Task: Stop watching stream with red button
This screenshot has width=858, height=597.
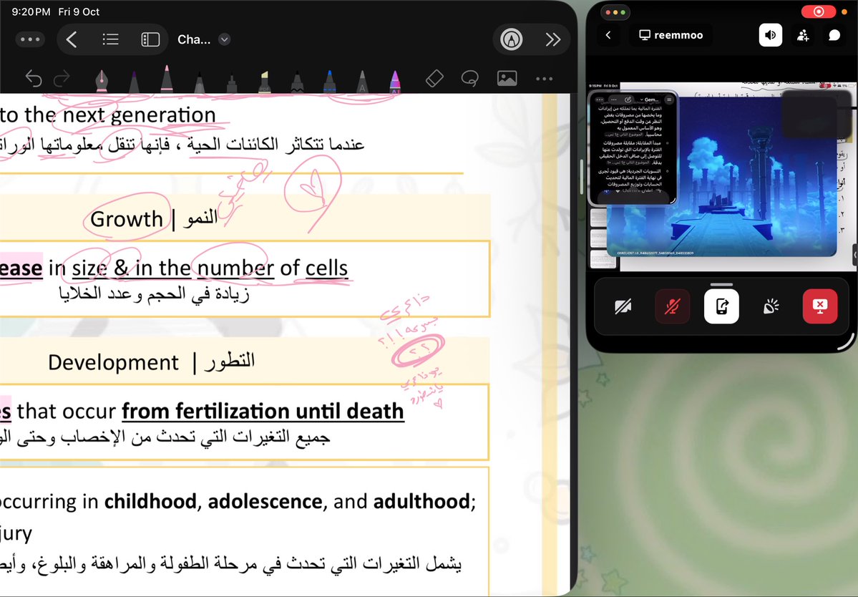Action: pyautogui.click(x=819, y=306)
